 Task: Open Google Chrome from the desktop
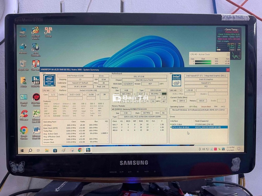(24, 133)
